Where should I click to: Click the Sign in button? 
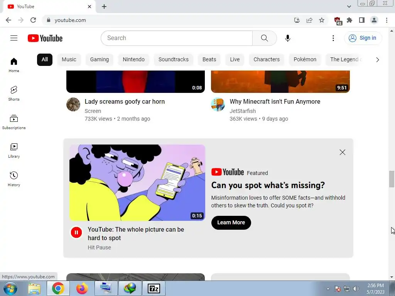pos(363,38)
